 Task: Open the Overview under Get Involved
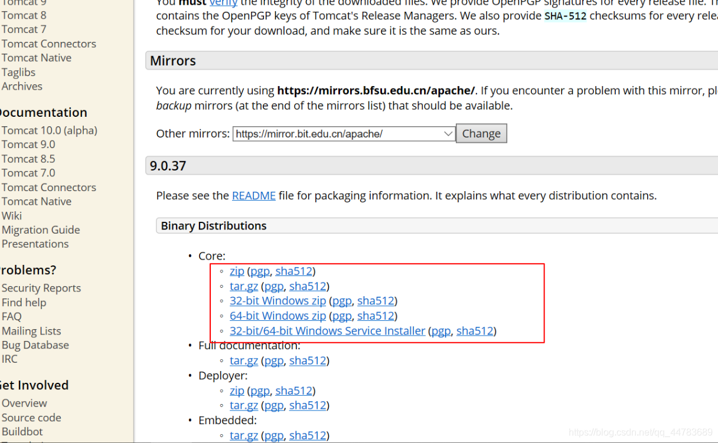(x=24, y=403)
